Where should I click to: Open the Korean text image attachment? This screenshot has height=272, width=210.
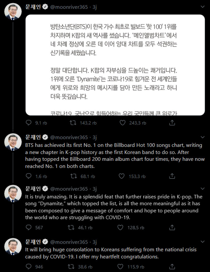point(115,65)
